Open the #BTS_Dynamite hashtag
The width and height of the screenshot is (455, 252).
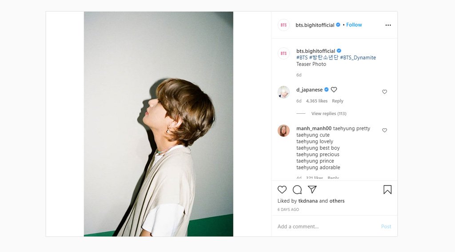(358, 58)
